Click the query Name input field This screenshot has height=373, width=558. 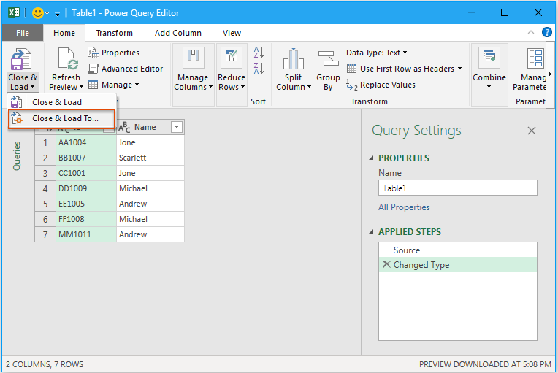click(x=457, y=188)
